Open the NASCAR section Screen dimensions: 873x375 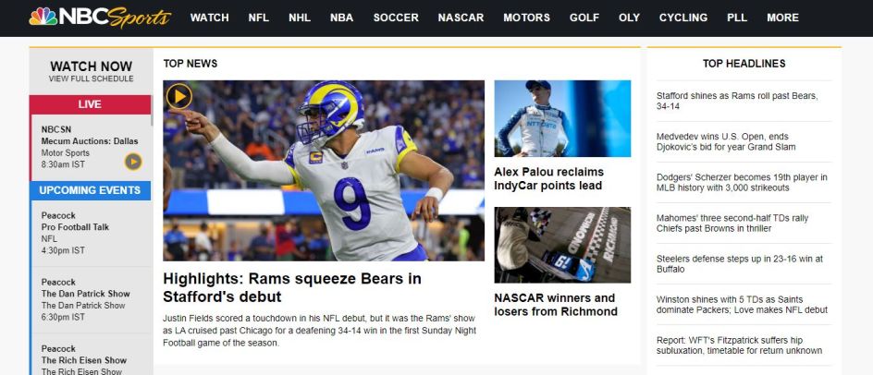click(461, 18)
